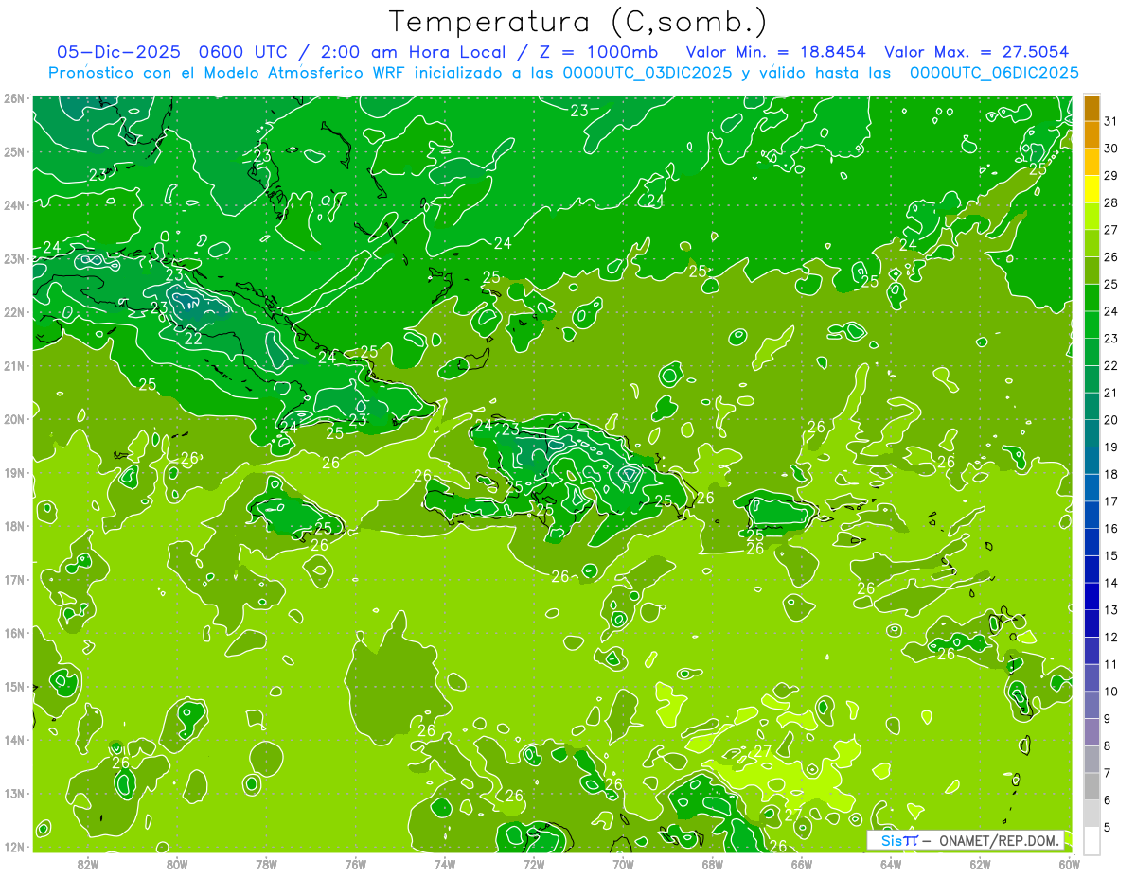The width and height of the screenshot is (1136, 877).
Task: Click colorbar swatch between 25 and 26
Action: tap(1092, 270)
